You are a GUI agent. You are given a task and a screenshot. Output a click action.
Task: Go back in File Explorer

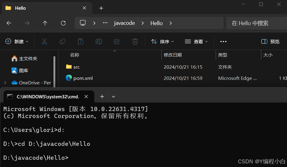9,23
